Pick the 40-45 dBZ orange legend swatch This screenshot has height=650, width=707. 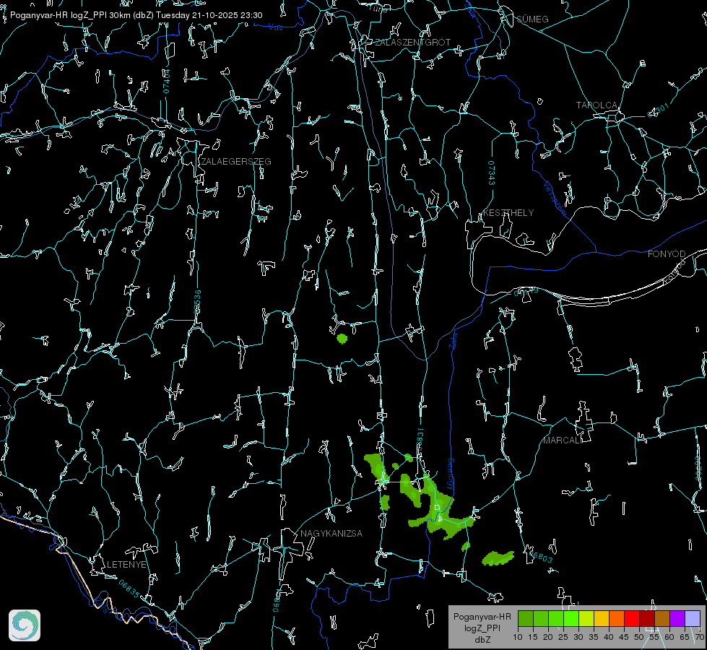click(x=617, y=618)
